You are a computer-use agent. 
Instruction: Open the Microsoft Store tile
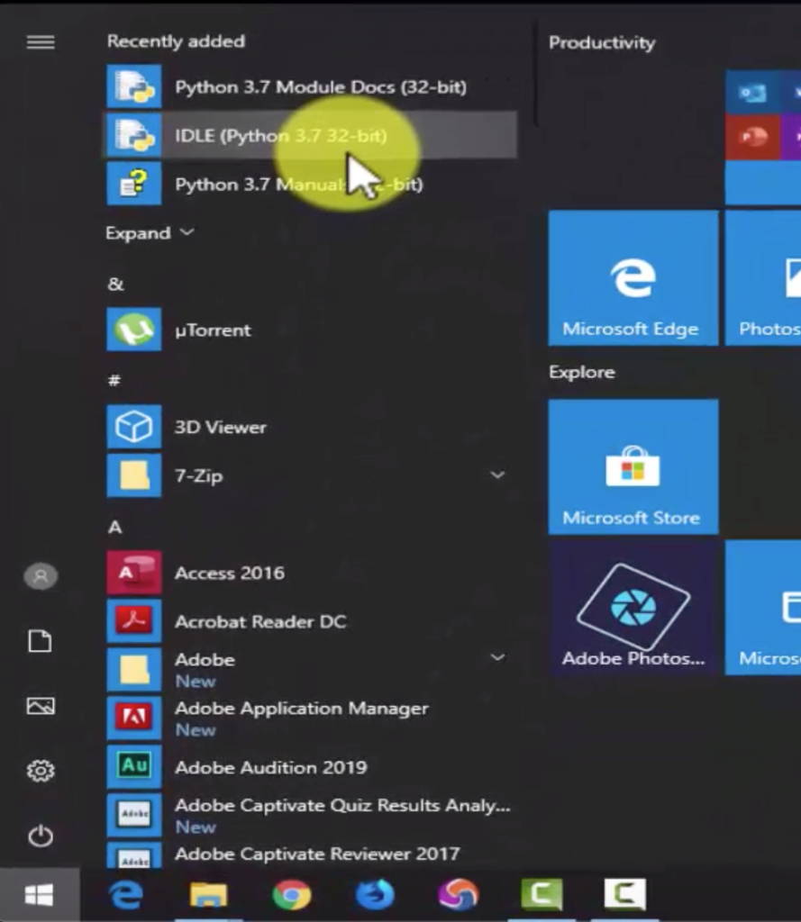(633, 467)
